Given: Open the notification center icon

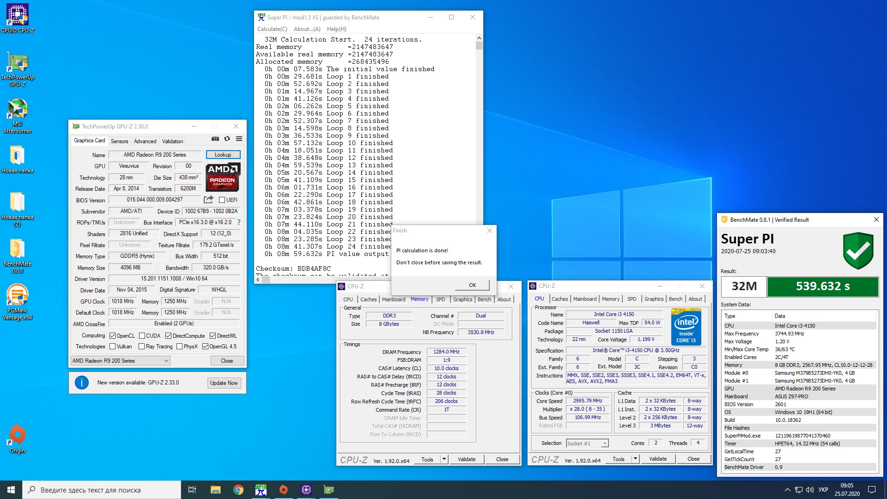Looking at the screenshot, I should pos(872,490).
